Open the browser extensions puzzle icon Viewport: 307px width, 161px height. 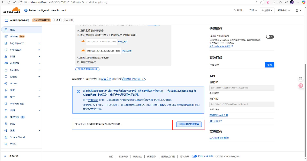point(274,2)
